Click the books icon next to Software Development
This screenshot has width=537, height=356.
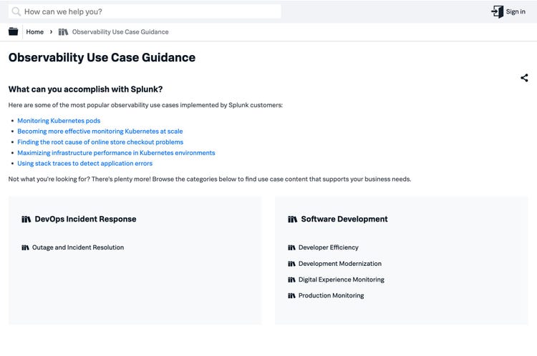[x=292, y=219]
